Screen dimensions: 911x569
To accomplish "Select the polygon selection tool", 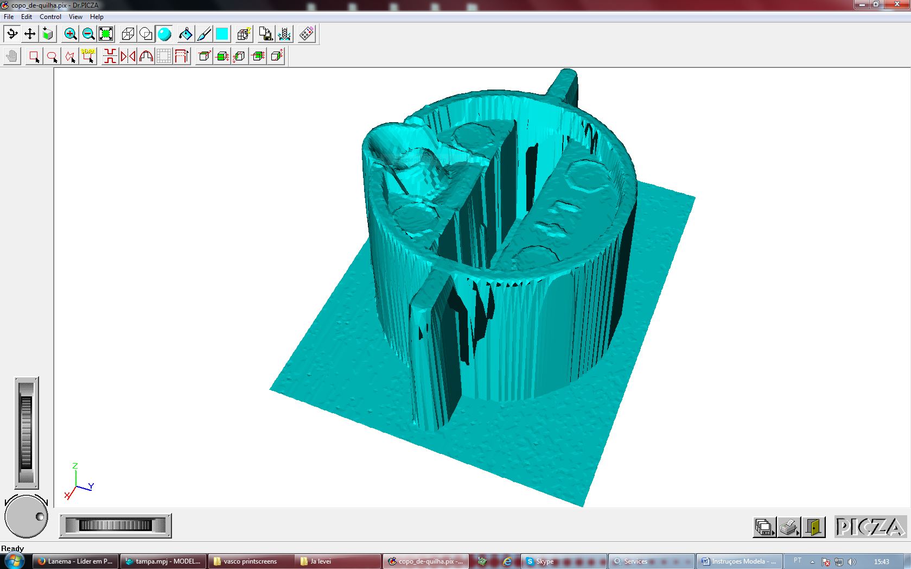I will 70,56.
